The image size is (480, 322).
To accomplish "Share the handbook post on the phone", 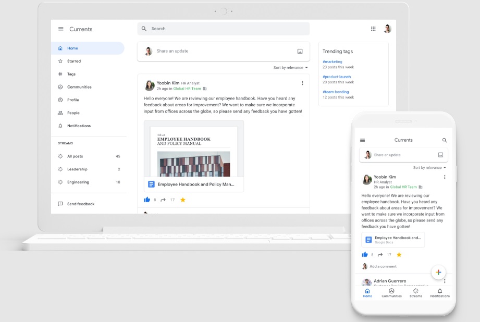I will pos(380,255).
